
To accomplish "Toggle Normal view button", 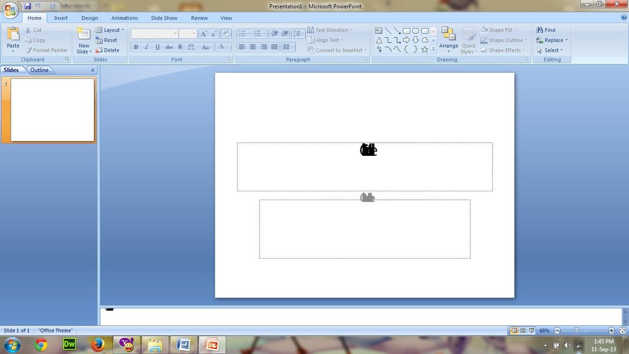I will pyautogui.click(x=514, y=331).
